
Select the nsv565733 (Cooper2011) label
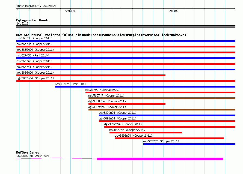[34, 38]
